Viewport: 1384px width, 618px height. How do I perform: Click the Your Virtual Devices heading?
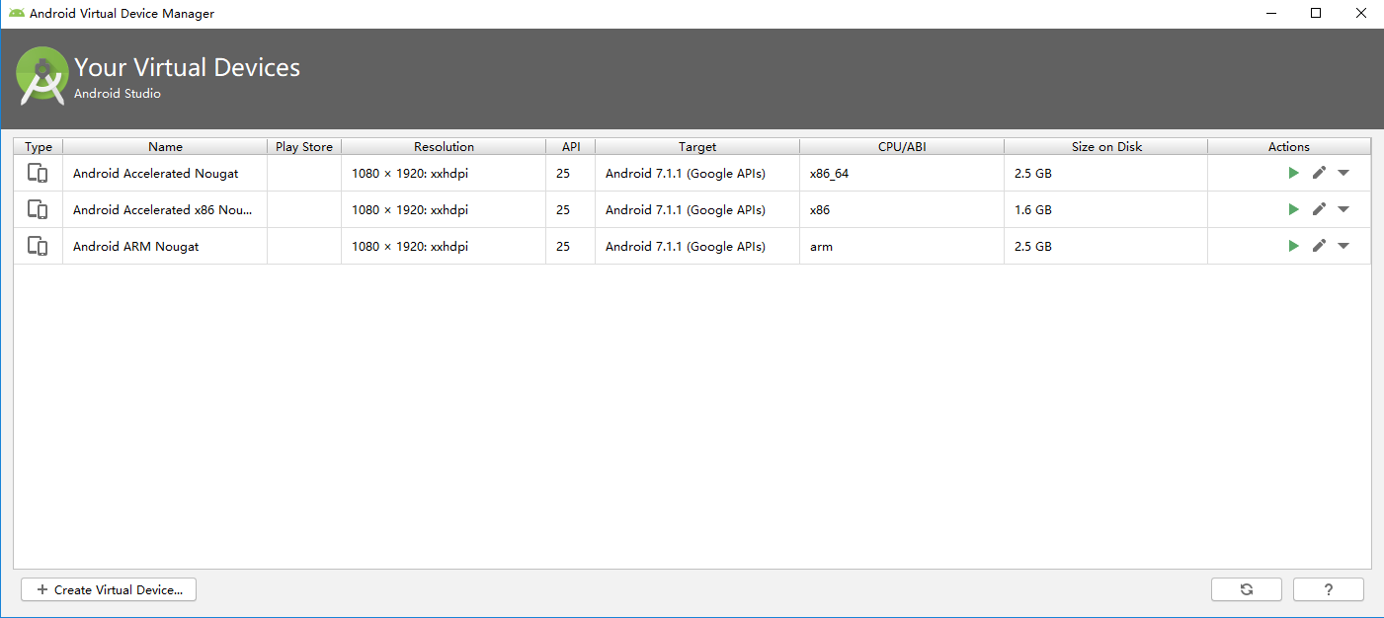click(x=188, y=67)
